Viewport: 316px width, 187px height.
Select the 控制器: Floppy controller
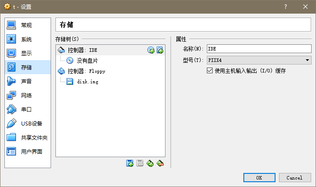(x=86, y=71)
